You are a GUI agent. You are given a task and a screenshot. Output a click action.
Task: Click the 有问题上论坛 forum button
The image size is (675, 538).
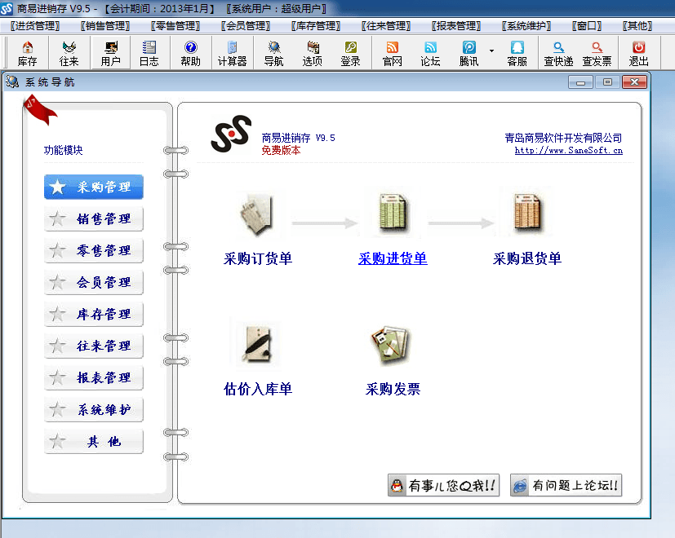[566, 485]
